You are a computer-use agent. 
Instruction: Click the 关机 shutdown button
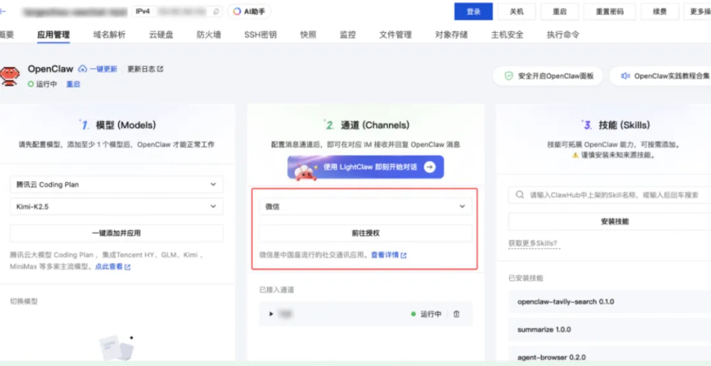pos(517,12)
